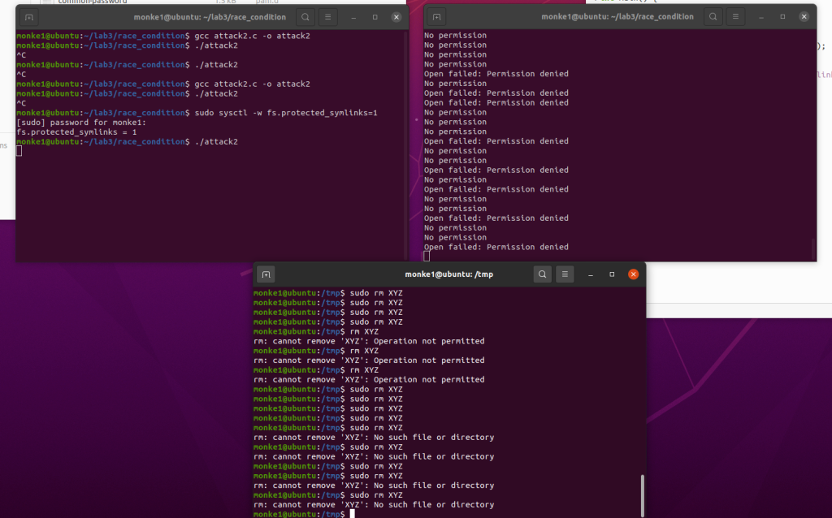832x518 pixels.
Task: Minimize the /tmp terminal window
Action: coord(591,274)
